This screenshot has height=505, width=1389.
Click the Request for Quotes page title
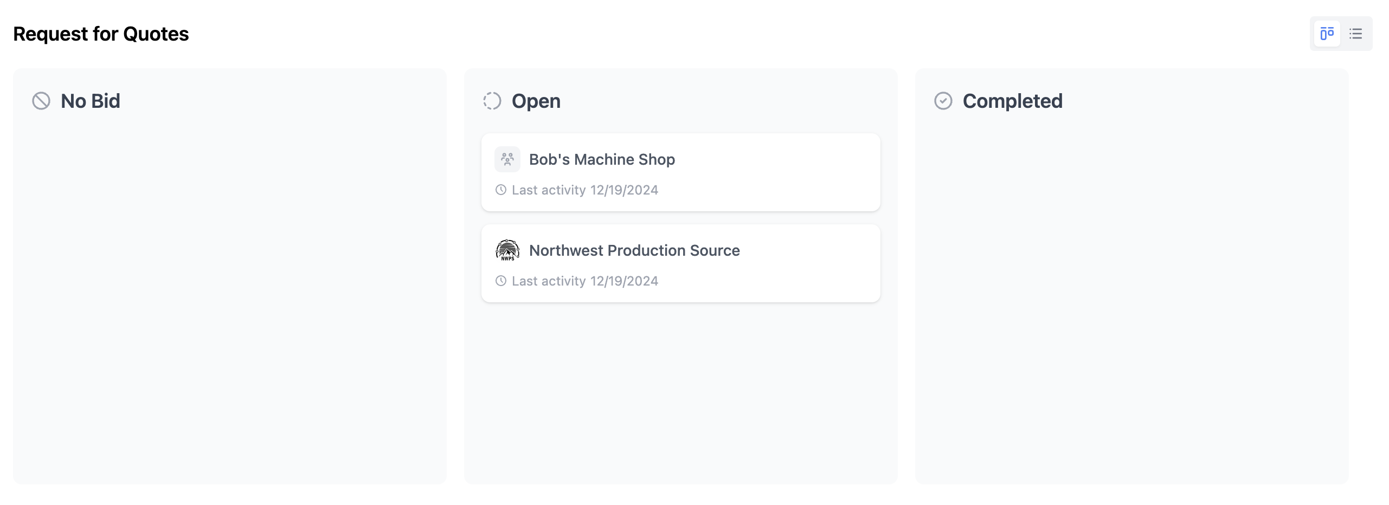(101, 34)
